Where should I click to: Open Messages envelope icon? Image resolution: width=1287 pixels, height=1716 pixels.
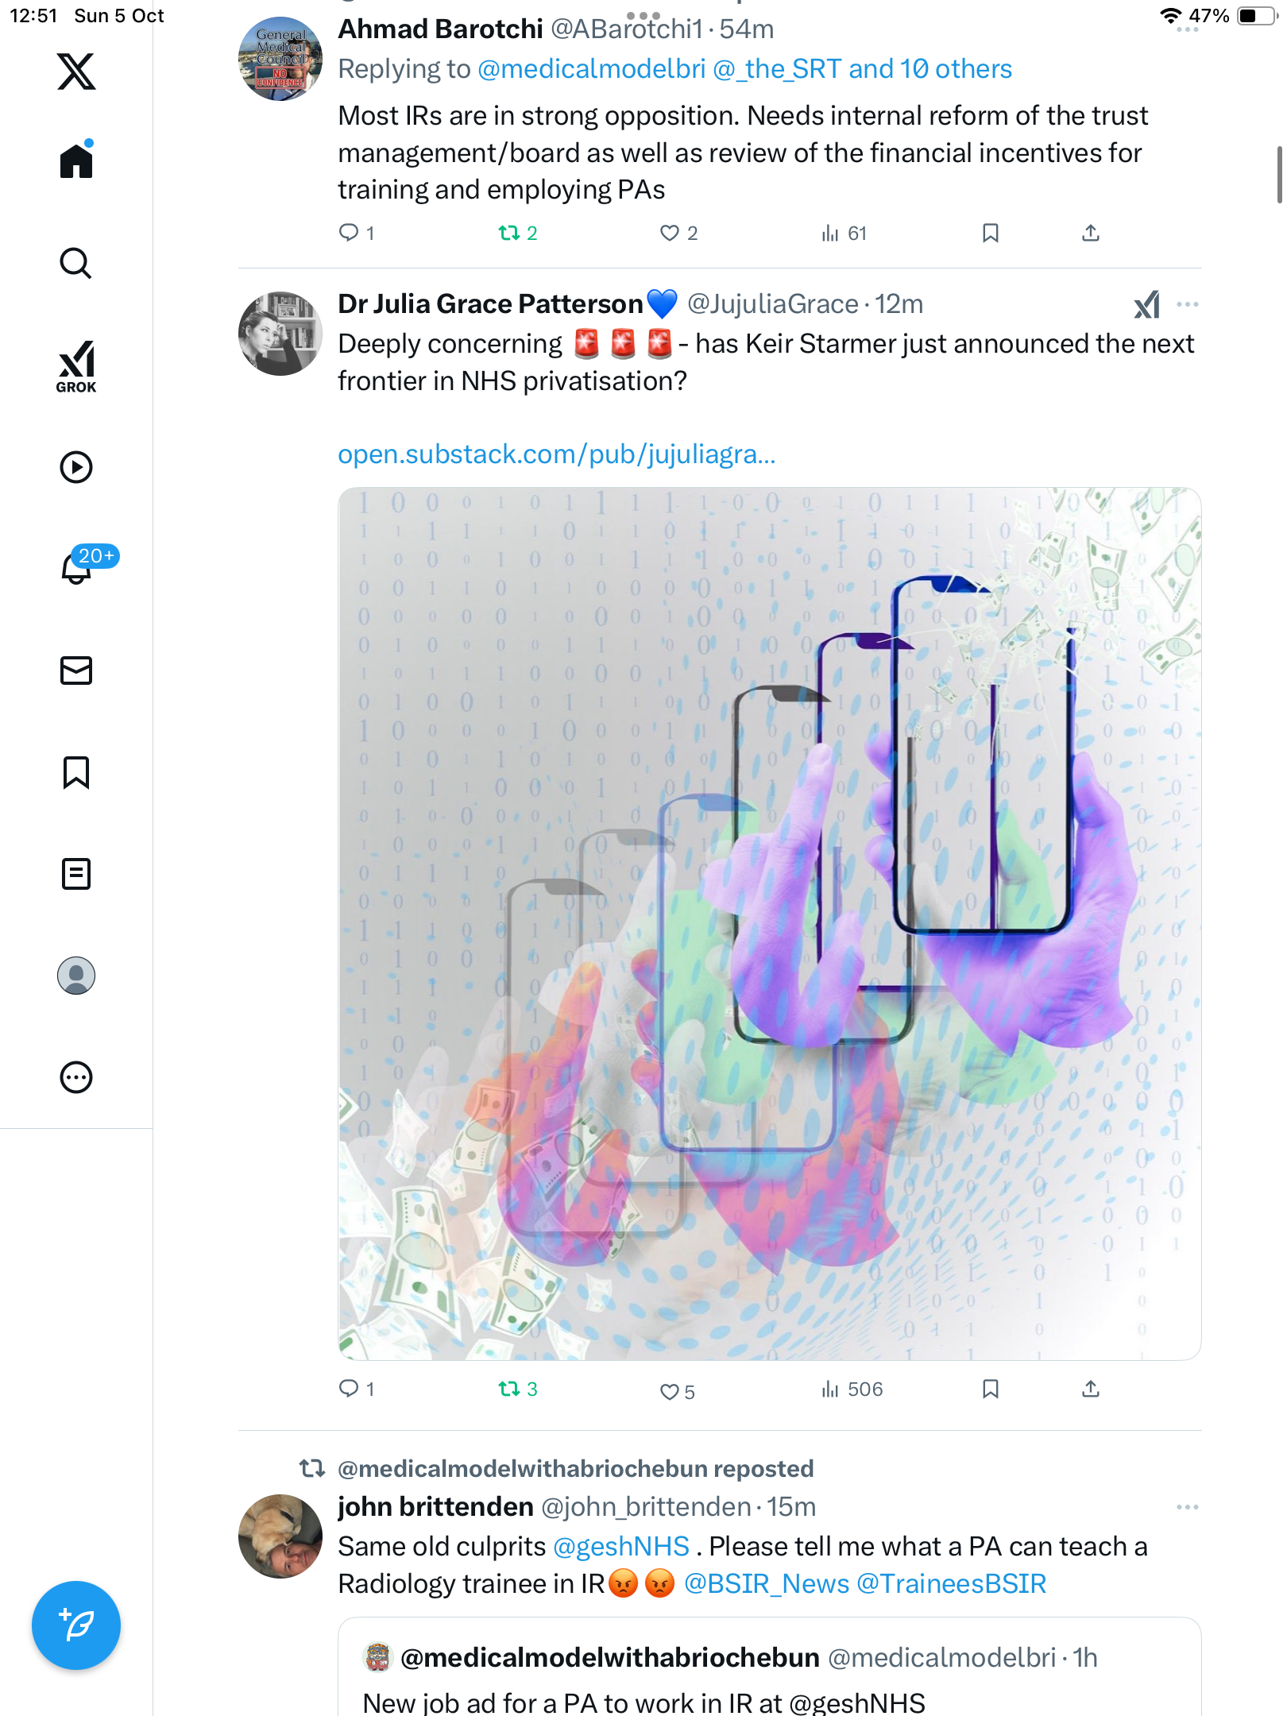[76, 671]
